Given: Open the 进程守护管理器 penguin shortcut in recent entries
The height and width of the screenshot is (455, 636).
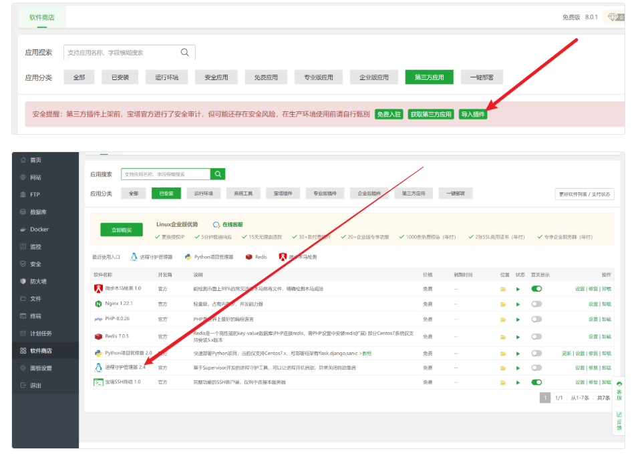Looking at the screenshot, I should click(134, 257).
